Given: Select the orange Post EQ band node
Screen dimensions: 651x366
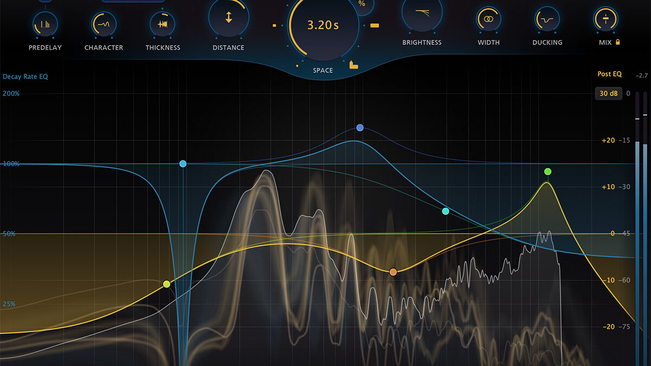Looking at the screenshot, I should (x=393, y=272).
